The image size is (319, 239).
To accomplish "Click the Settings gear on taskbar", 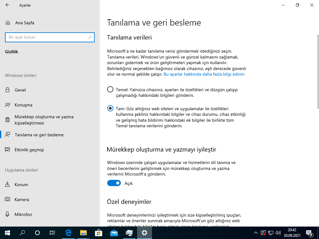I will pos(145,233).
